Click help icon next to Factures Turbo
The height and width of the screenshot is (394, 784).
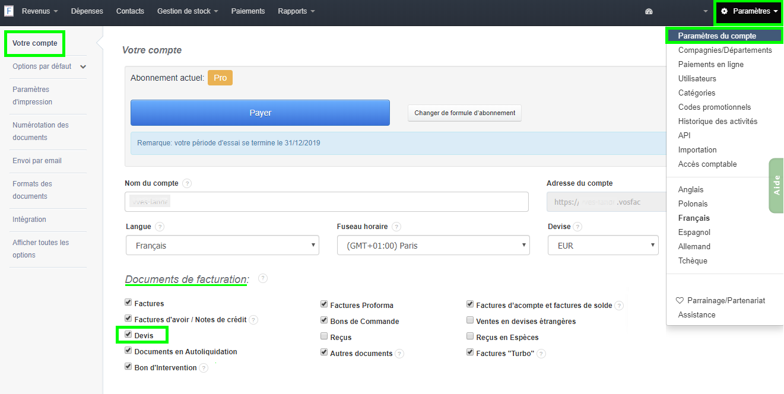click(x=541, y=353)
